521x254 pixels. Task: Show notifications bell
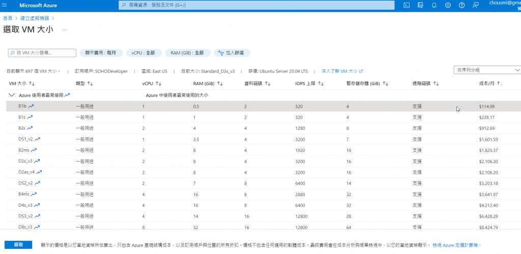[434, 5]
